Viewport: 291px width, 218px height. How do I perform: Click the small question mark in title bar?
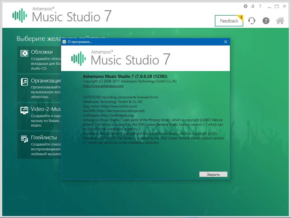260,6
